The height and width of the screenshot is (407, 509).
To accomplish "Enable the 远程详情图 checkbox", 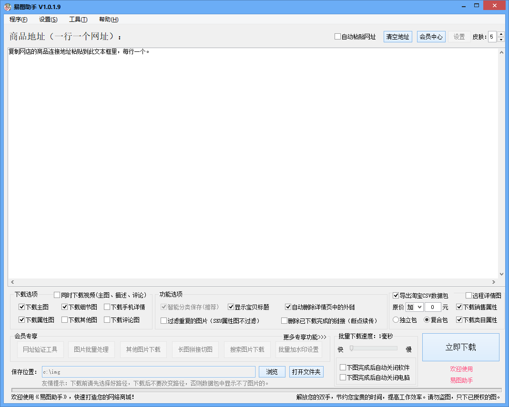I will pyautogui.click(x=468, y=295).
